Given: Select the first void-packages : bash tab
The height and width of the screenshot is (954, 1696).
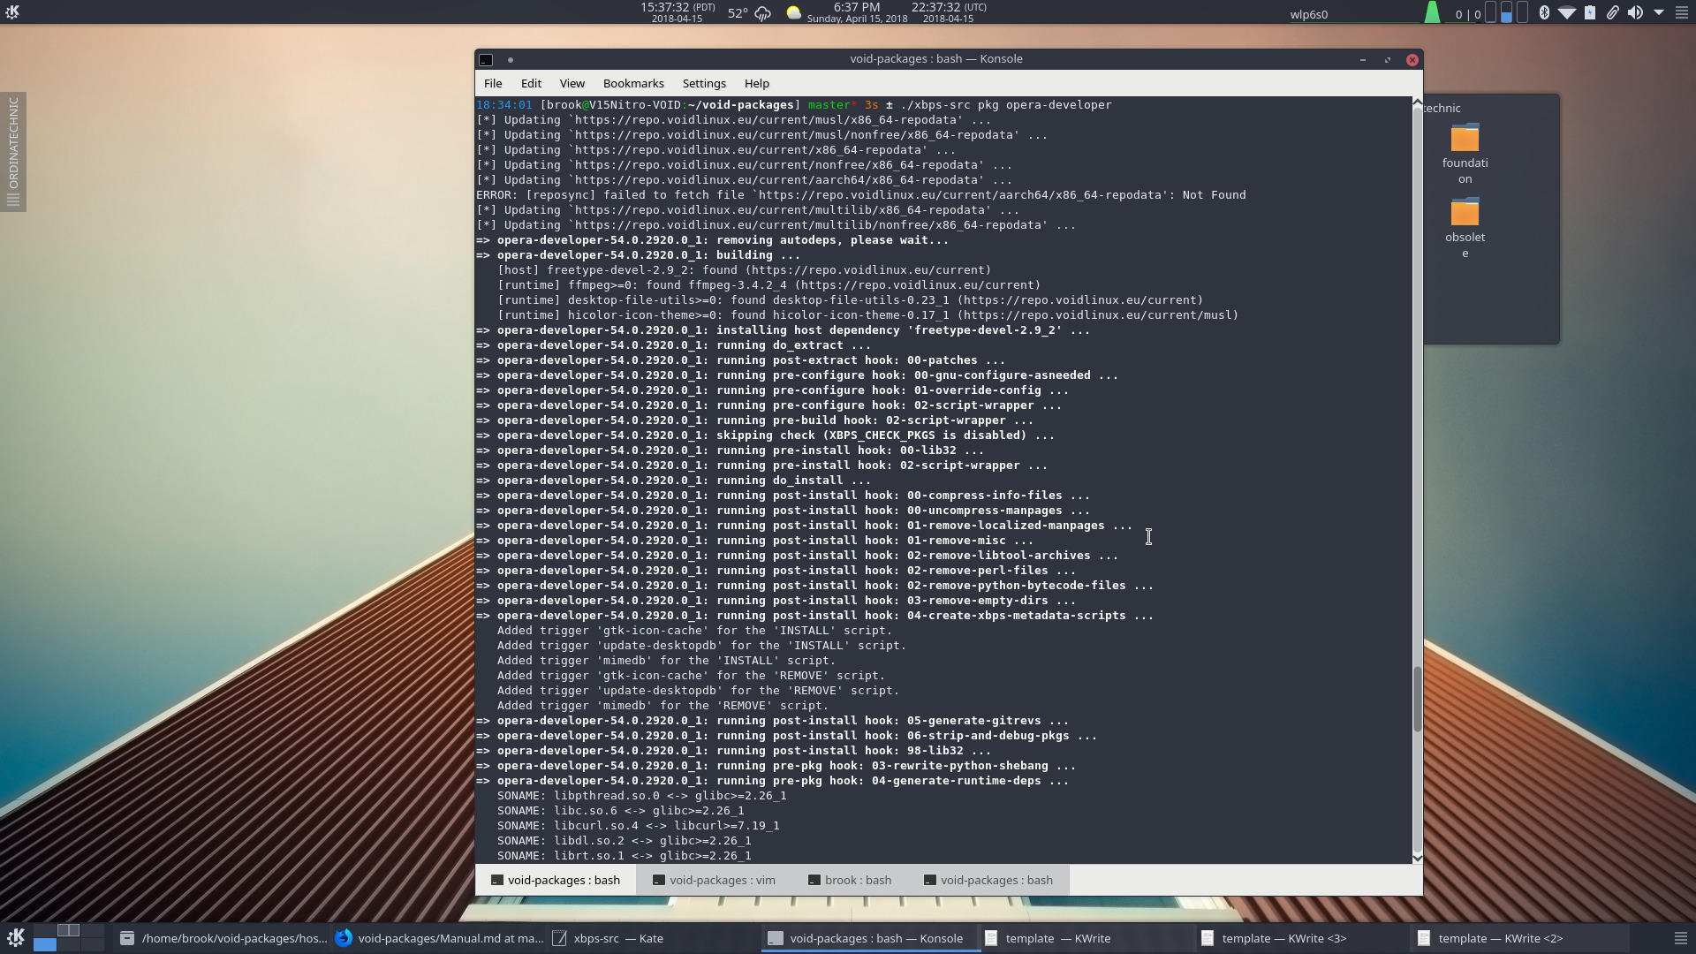Looking at the screenshot, I should click(x=556, y=880).
